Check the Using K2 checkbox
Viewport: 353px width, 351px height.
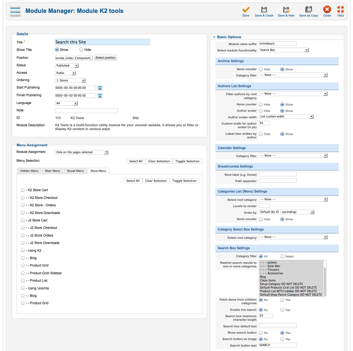[x=23, y=251]
